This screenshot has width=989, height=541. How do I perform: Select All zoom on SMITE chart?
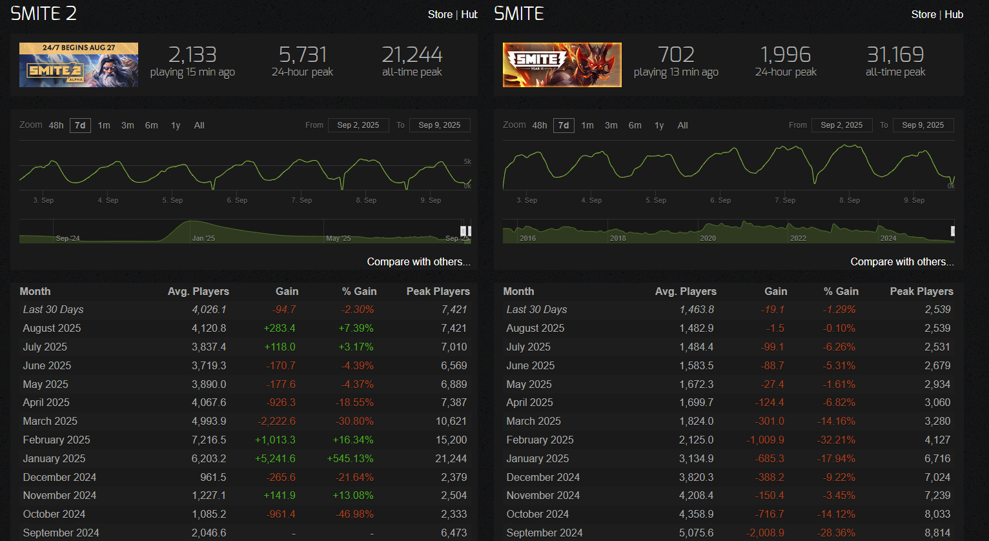click(x=682, y=125)
